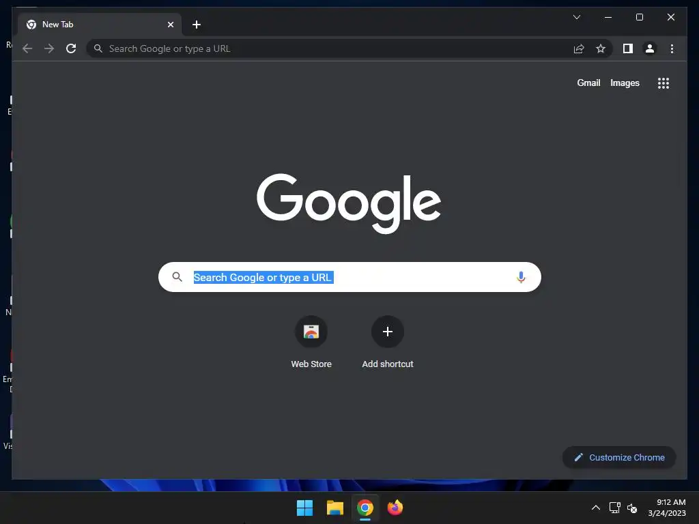Click the magnifier icon in Google search box
This screenshot has width=699, height=524.
point(177,277)
